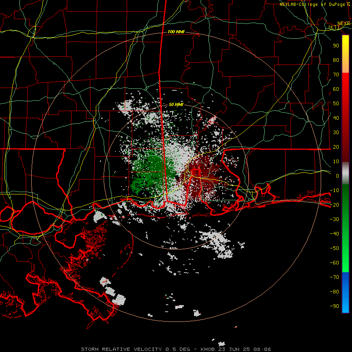Select the positive 90 scale value
The image size is (352, 352).
point(336,46)
